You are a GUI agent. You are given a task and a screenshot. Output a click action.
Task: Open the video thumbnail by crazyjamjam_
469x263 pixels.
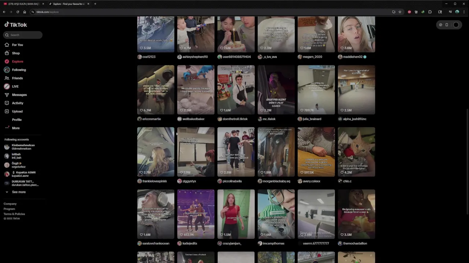pos(236,214)
